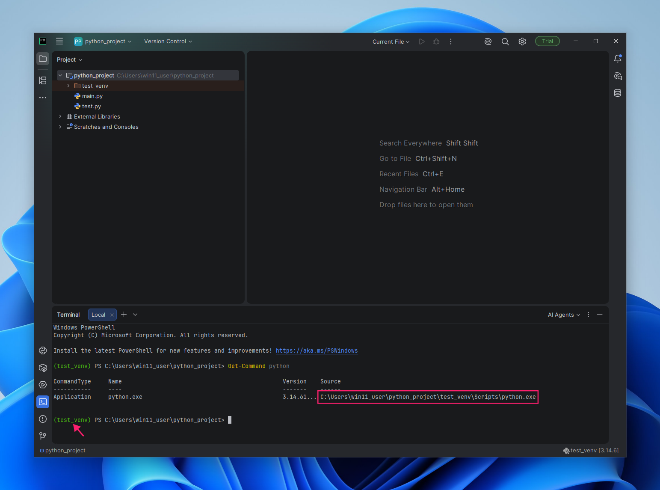Open the Current File run configuration dropdown
This screenshot has width=660, height=490.
[x=391, y=42]
